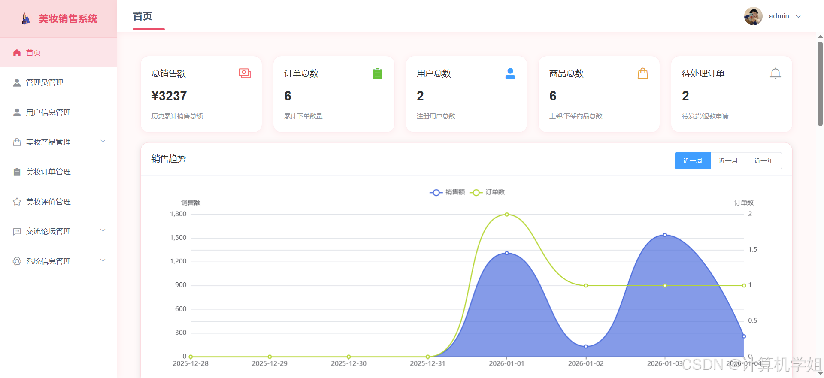Click the 美妆订单管理 clipboard icon
This screenshot has width=824, height=378.
coord(17,172)
